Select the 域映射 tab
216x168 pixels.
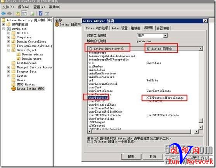pos(149,27)
